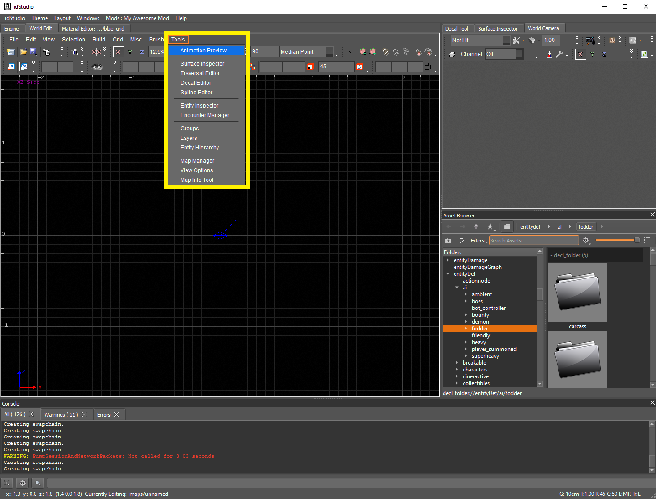Screen dimensions: 656x499
Task: Select the heavy folder in the tree
Action: pos(479,342)
